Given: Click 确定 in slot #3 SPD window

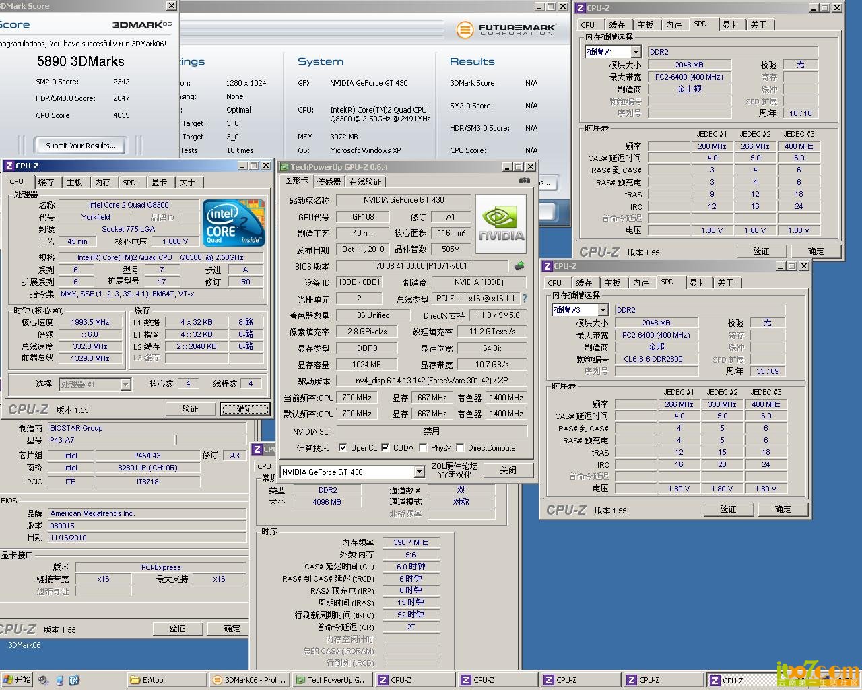Looking at the screenshot, I should click(783, 509).
